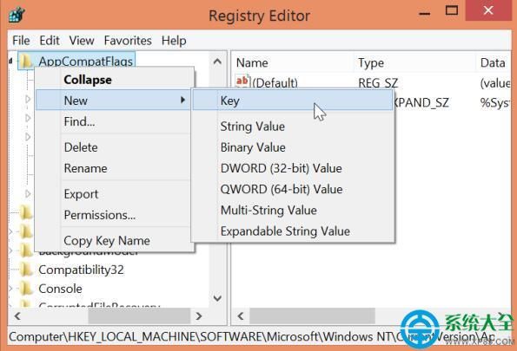
Task: Choose Key from the New submenu
Action: [x=293, y=101]
